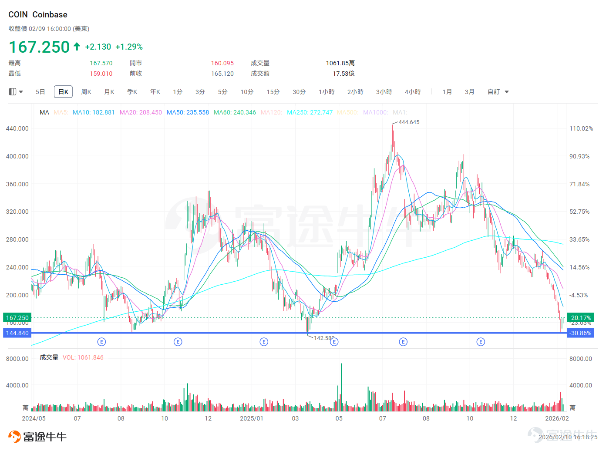Select the 5分 interval
606x451 pixels.
pos(222,92)
